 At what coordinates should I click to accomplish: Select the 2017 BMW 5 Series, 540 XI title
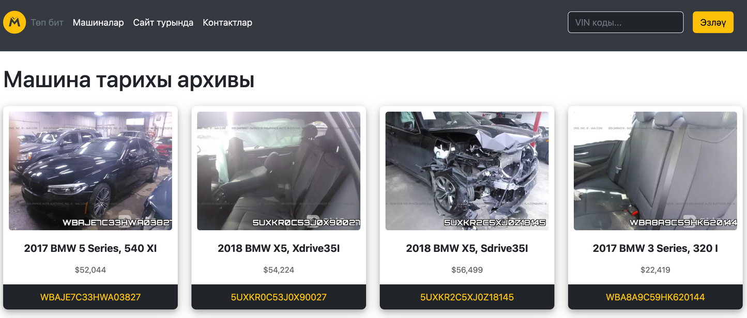pyautogui.click(x=90, y=248)
